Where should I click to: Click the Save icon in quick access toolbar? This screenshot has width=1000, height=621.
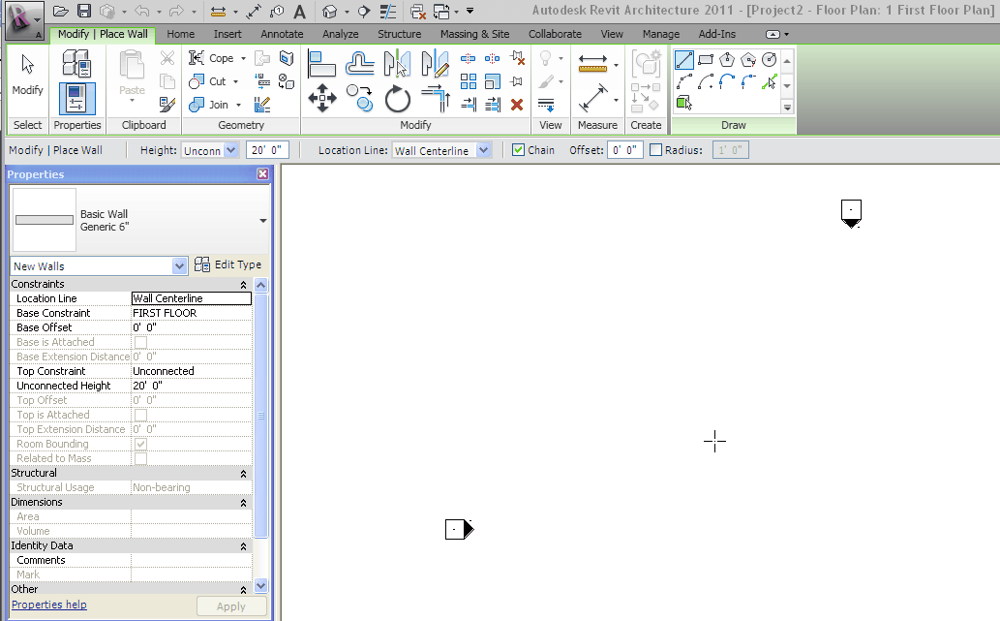(x=84, y=12)
